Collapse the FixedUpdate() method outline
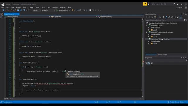Screen dimensions: 188x106 (14, 21)
